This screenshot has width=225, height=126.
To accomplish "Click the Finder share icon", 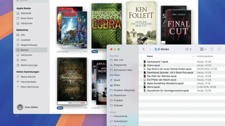I will point(212,49).
